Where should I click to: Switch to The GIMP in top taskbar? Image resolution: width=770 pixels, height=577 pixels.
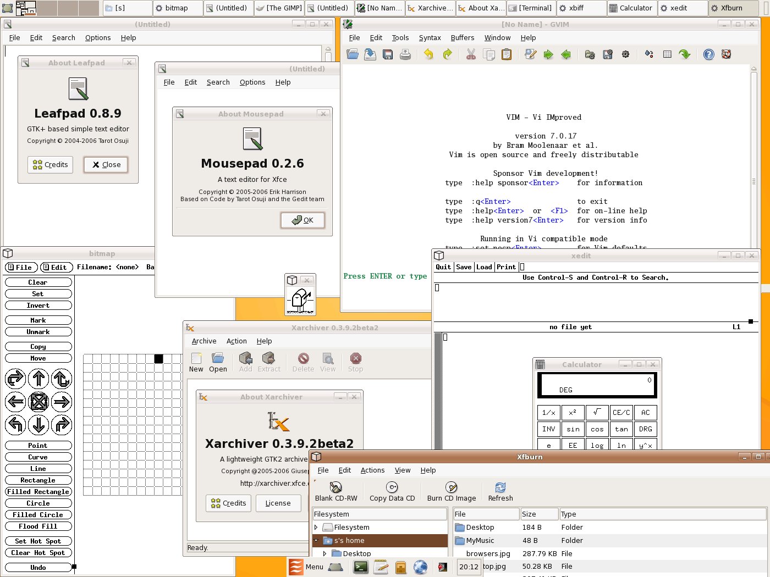tap(279, 8)
